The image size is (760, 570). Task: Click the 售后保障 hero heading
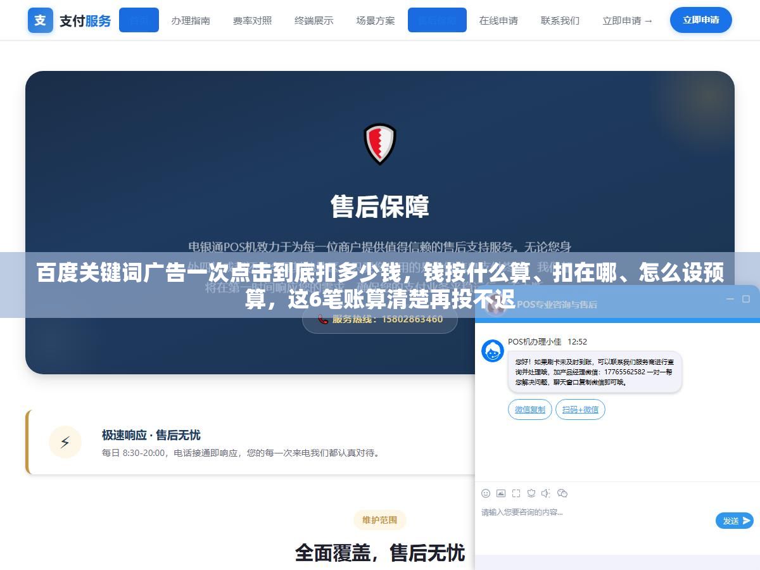point(380,207)
